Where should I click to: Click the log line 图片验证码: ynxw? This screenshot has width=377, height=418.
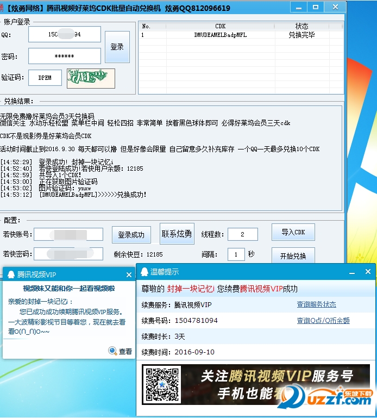pos(46,188)
